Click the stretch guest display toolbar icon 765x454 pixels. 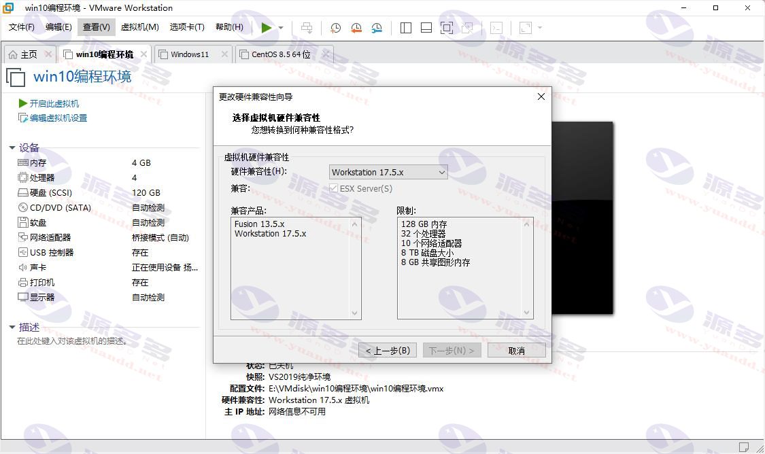pyautogui.click(x=526, y=28)
